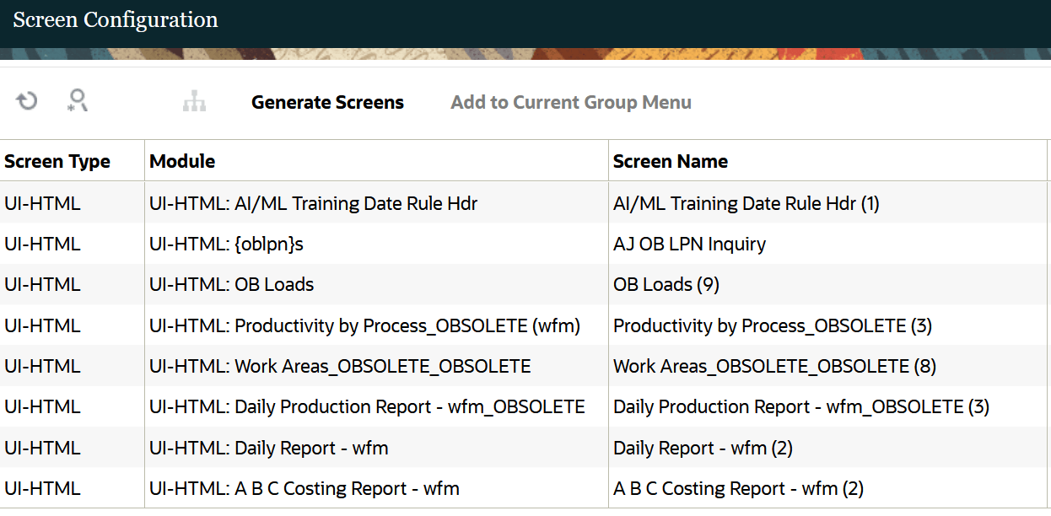The height and width of the screenshot is (516, 1051).
Task: Select Productivity by Process_OBSOLETE (3) row
Action: pos(772,325)
